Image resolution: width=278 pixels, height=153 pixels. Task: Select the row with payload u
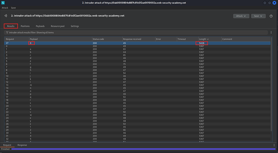coord(137,109)
